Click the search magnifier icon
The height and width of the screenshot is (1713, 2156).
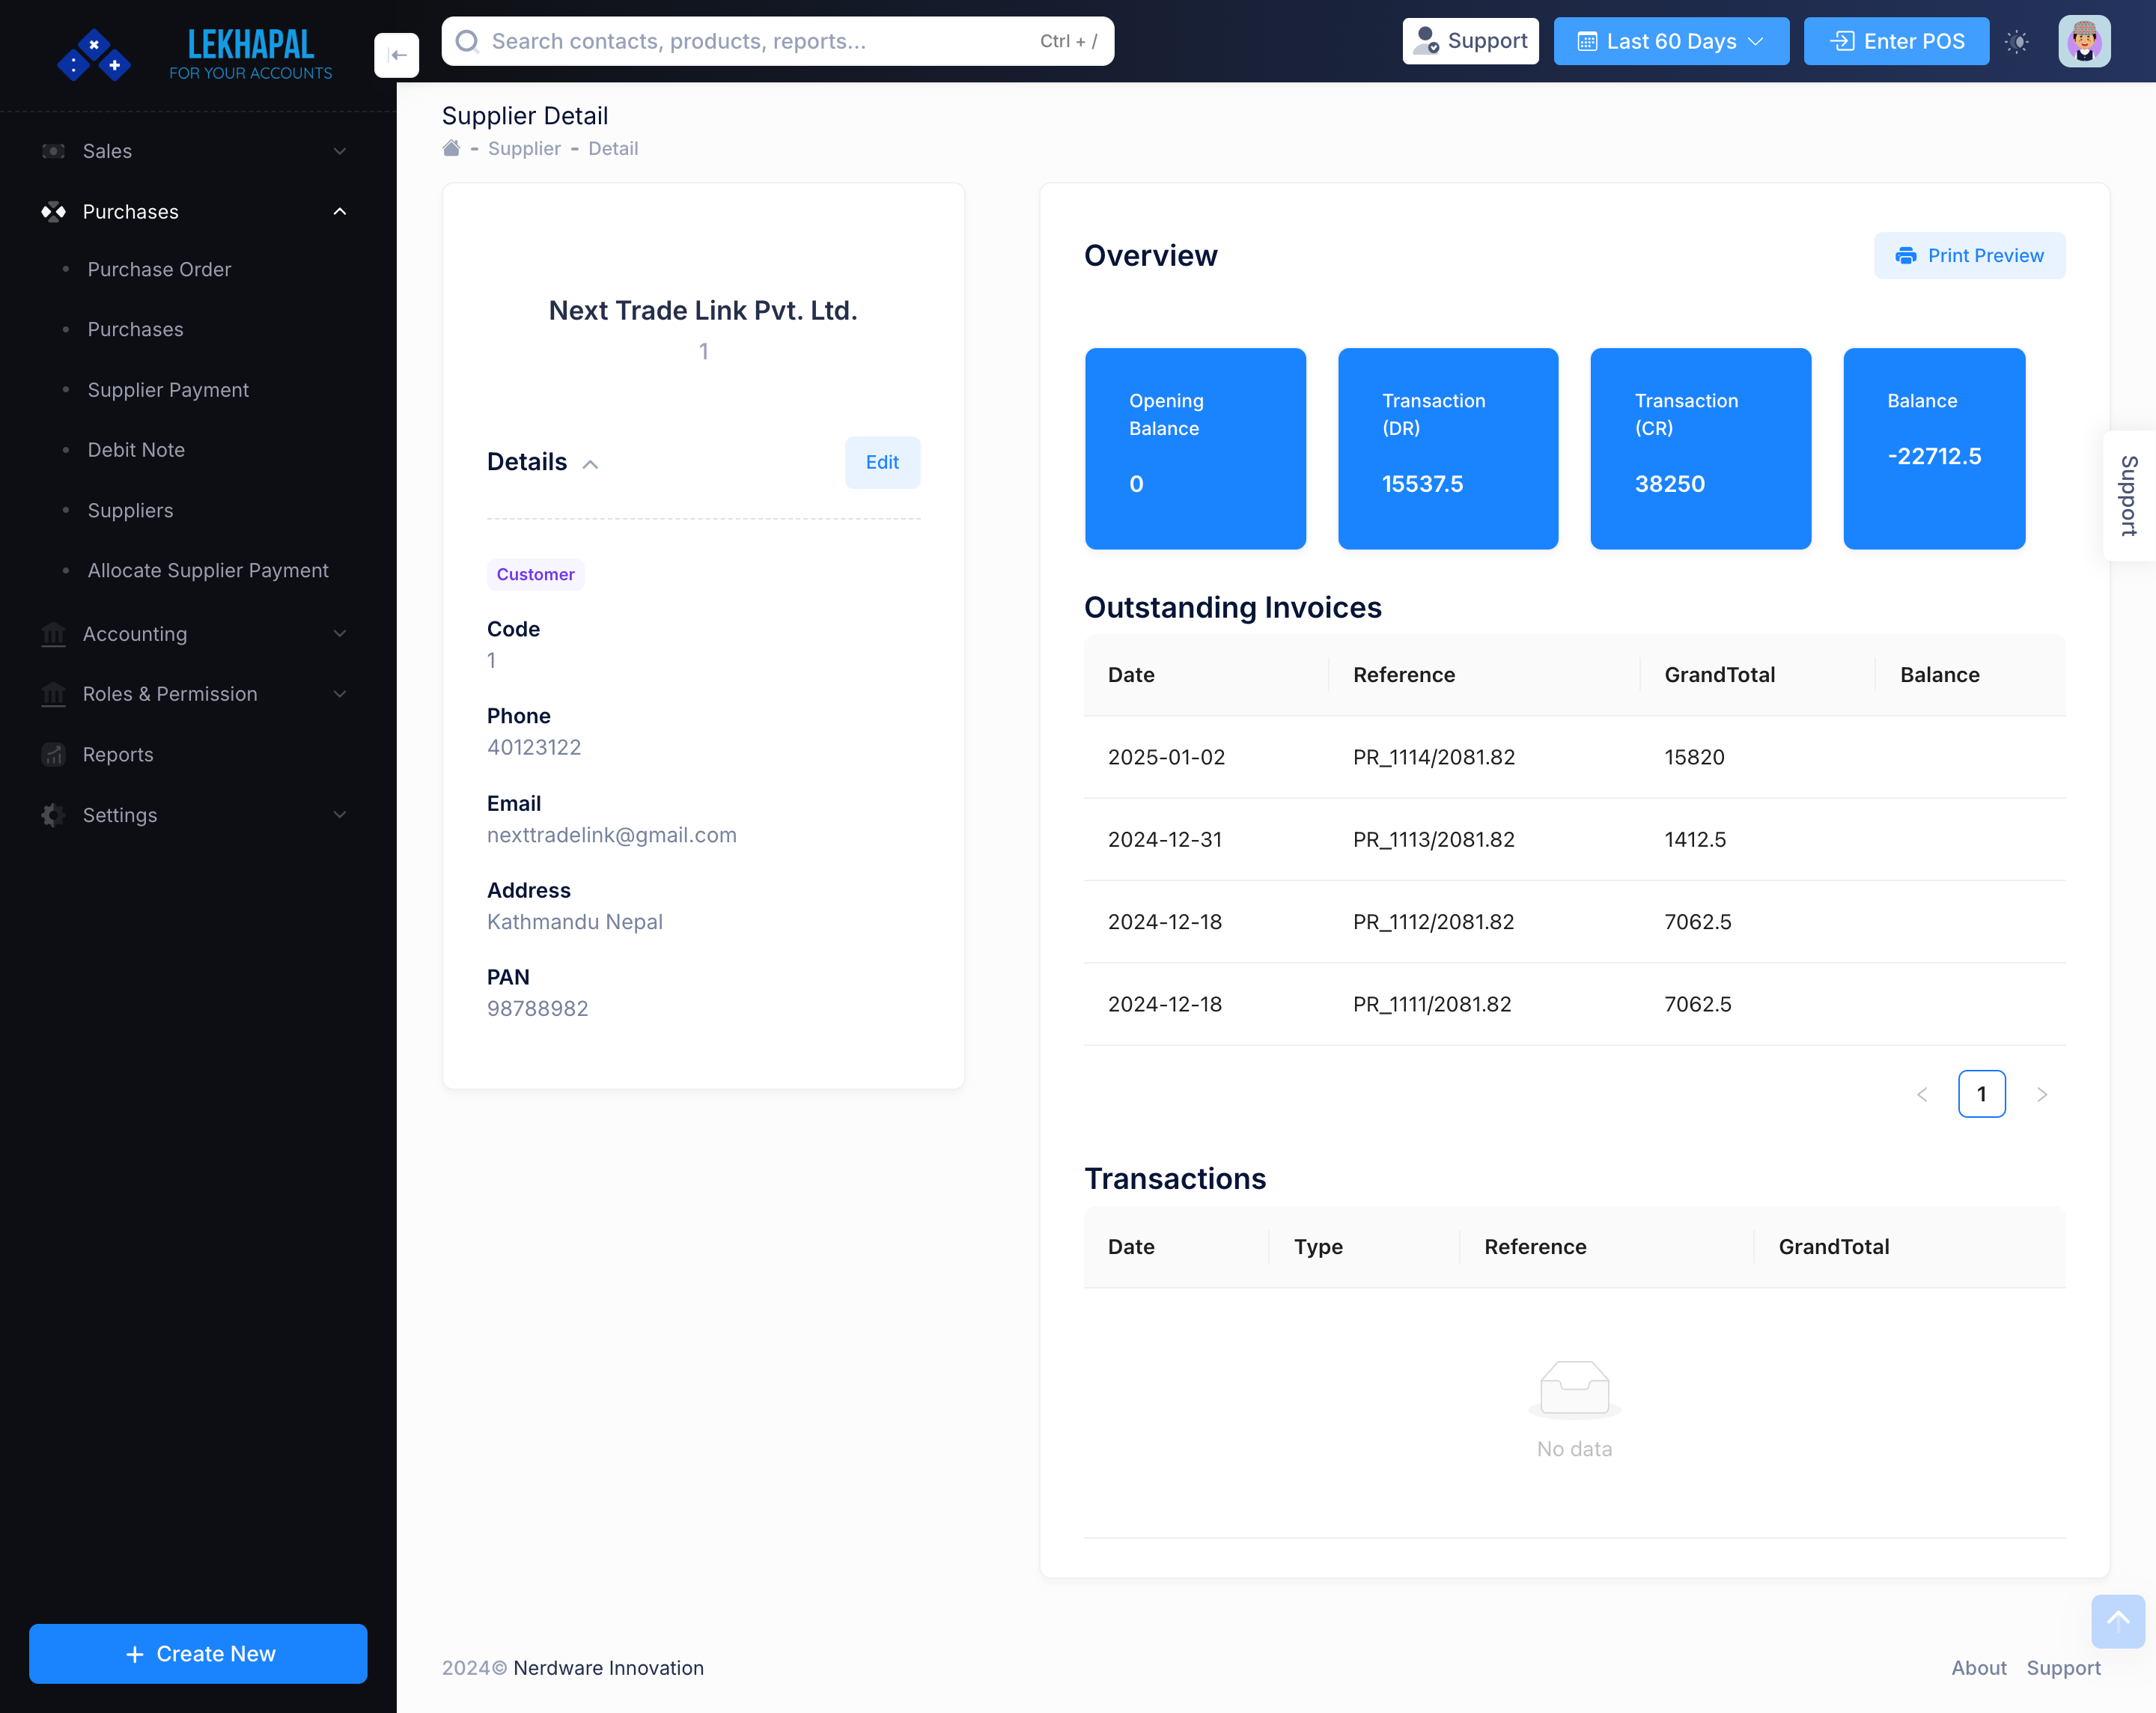click(467, 41)
